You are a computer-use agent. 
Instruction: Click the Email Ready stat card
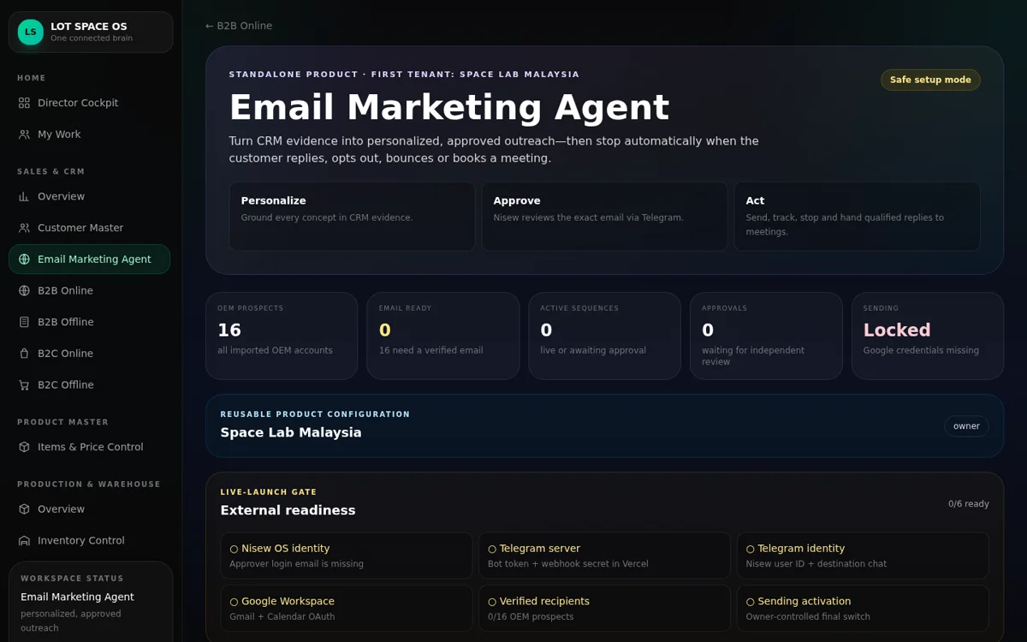coord(443,336)
